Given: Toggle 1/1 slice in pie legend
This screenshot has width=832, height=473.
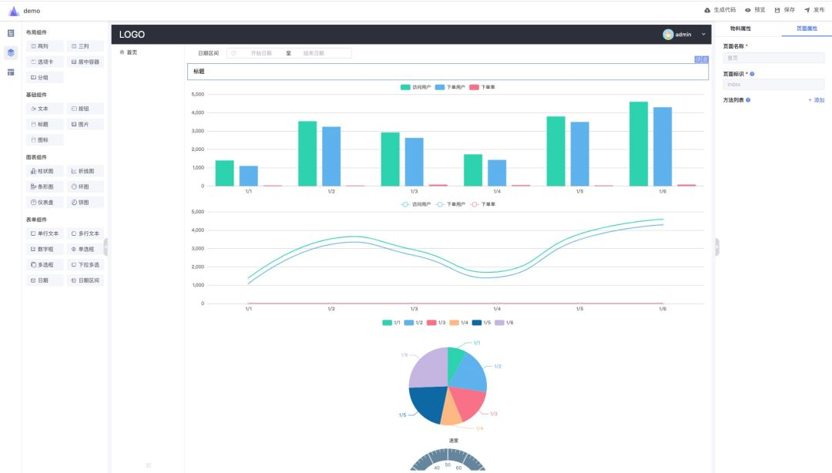Looking at the screenshot, I should point(391,323).
